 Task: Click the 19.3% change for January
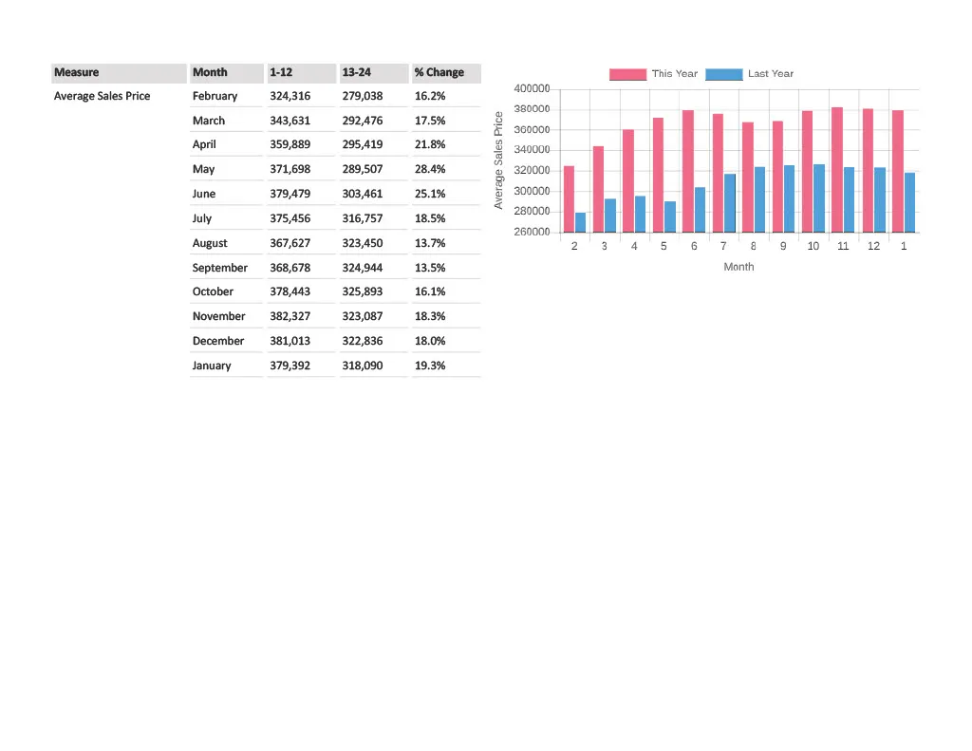click(430, 366)
